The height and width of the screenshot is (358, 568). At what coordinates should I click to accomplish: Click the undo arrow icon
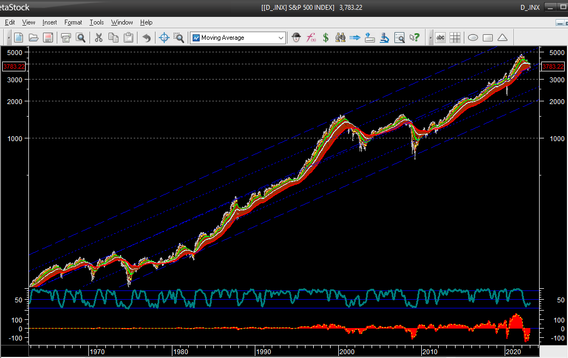[x=146, y=38]
